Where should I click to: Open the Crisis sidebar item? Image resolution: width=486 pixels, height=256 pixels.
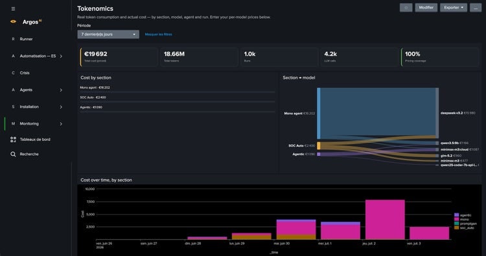tap(25, 73)
